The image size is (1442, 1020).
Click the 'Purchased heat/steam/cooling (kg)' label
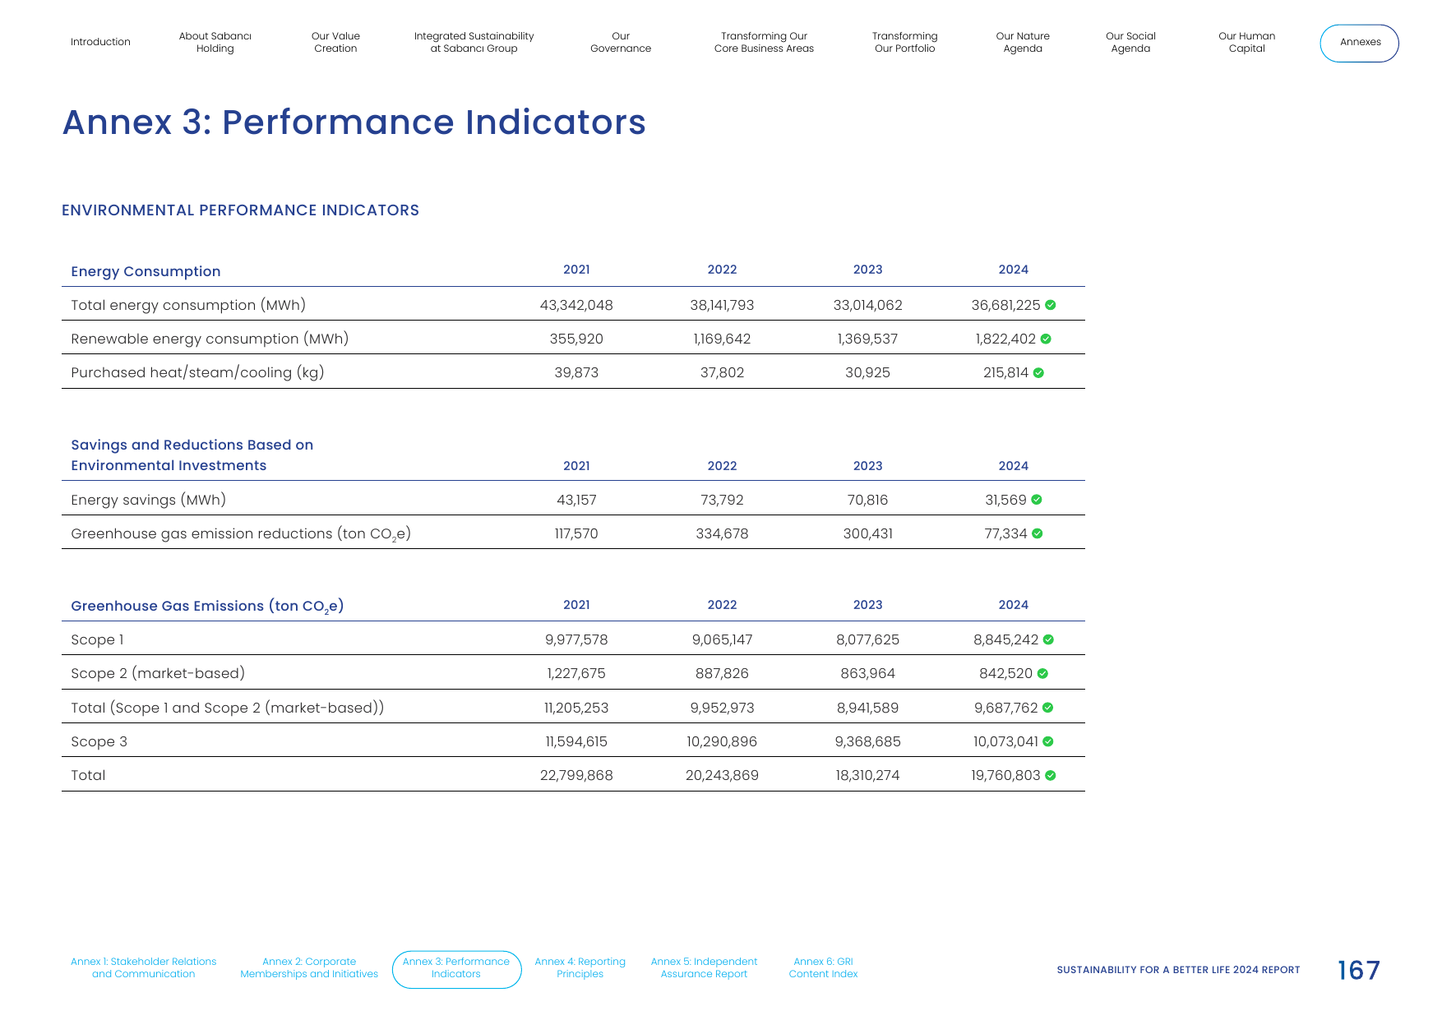point(197,372)
